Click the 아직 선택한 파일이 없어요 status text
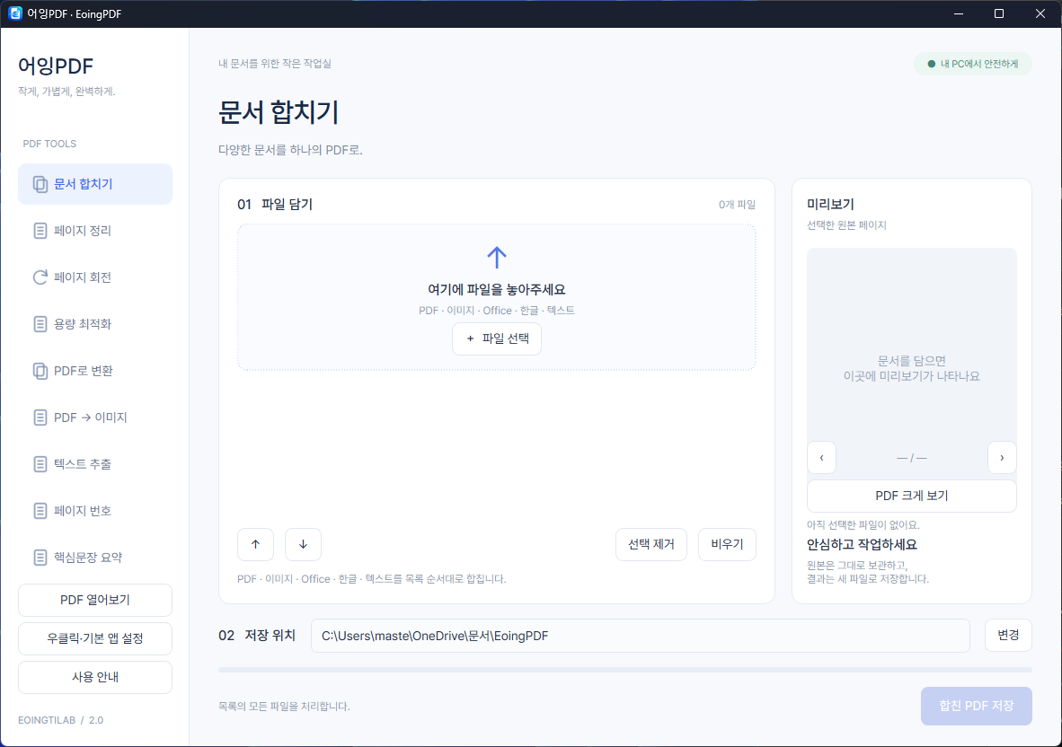This screenshot has width=1062, height=747. coord(863,525)
